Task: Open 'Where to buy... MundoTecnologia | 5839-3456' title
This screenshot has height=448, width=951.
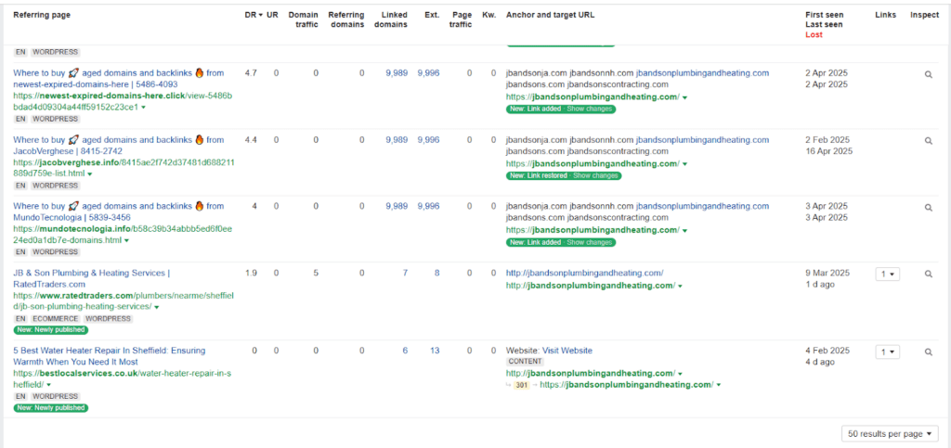Action: point(119,211)
